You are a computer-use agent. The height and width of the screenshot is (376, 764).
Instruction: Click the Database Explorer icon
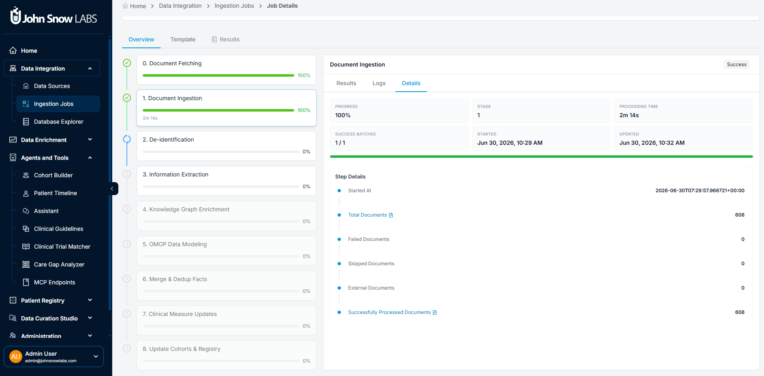[26, 122]
